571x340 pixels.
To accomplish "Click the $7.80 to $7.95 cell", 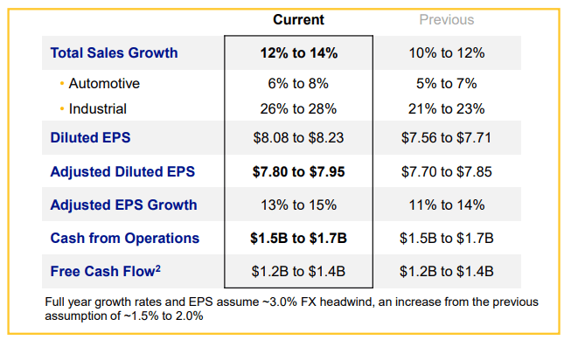I will click(298, 172).
